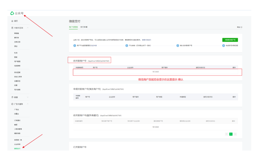Expand the 数据 section chevron
This screenshot has width=256, height=155.
click(x=28, y=97)
